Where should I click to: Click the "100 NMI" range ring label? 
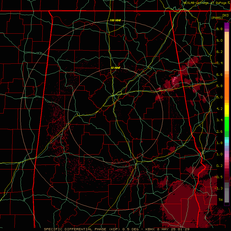coord(115,20)
